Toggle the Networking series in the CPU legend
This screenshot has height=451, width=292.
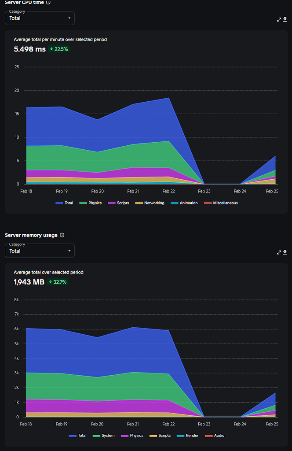click(152, 203)
